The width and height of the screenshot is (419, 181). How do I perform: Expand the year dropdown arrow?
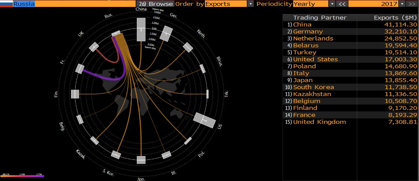coord(402,4)
